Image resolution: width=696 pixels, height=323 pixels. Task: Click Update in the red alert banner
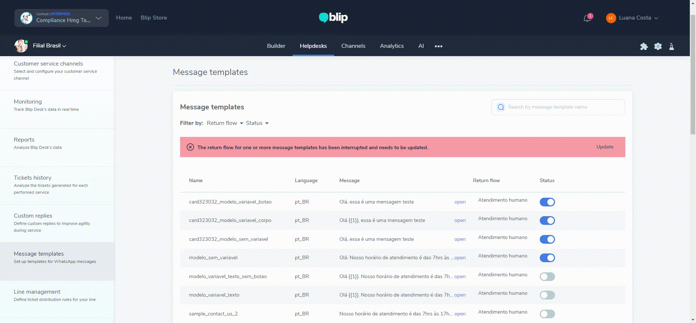point(605,147)
